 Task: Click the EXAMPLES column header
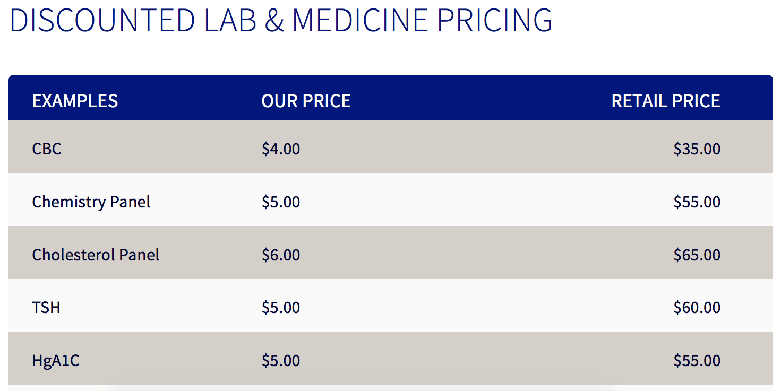pos(75,101)
